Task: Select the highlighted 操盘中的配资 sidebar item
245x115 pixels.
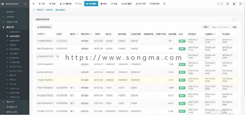Action: (x=15, y=36)
